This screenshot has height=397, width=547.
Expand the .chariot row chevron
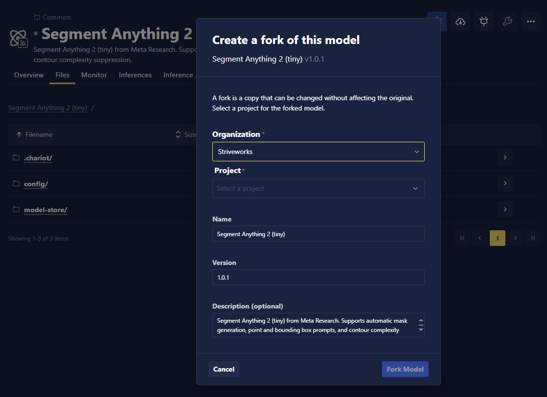click(505, 157)
